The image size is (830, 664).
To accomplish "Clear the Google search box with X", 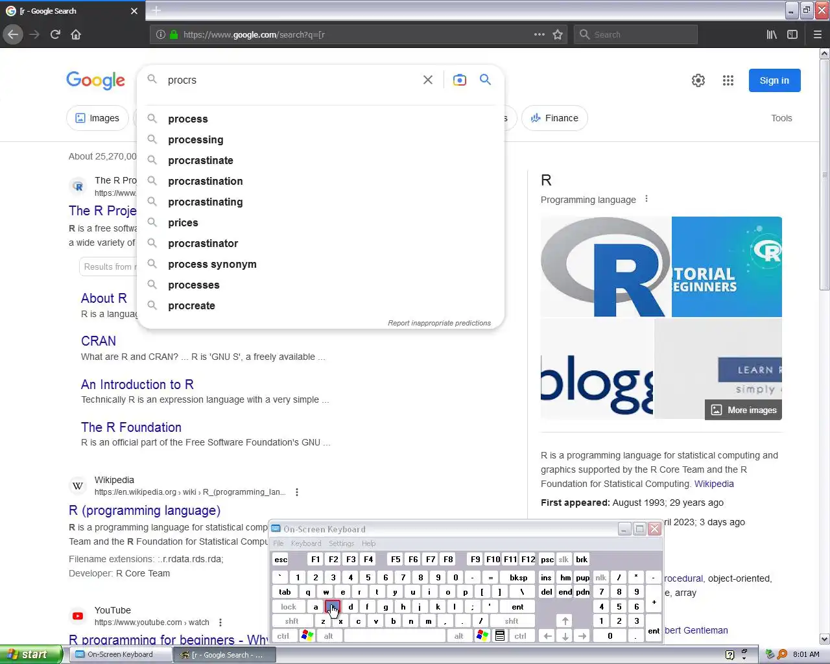I will point(428,80).
